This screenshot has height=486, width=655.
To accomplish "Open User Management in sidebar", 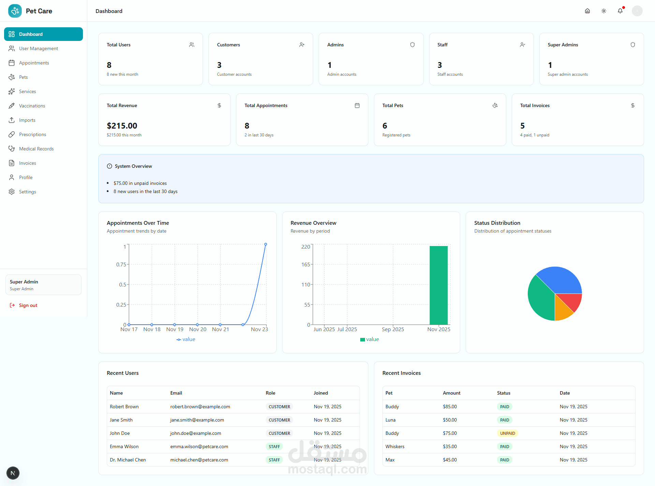I will 38,48.
